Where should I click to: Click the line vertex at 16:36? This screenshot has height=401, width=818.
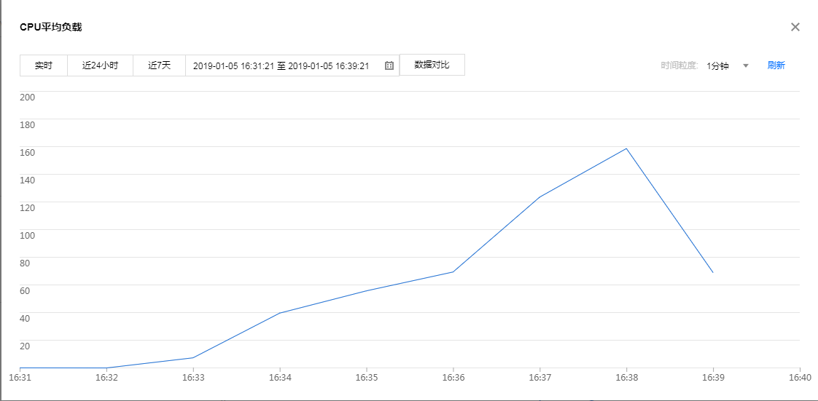[x=453, y=272]
